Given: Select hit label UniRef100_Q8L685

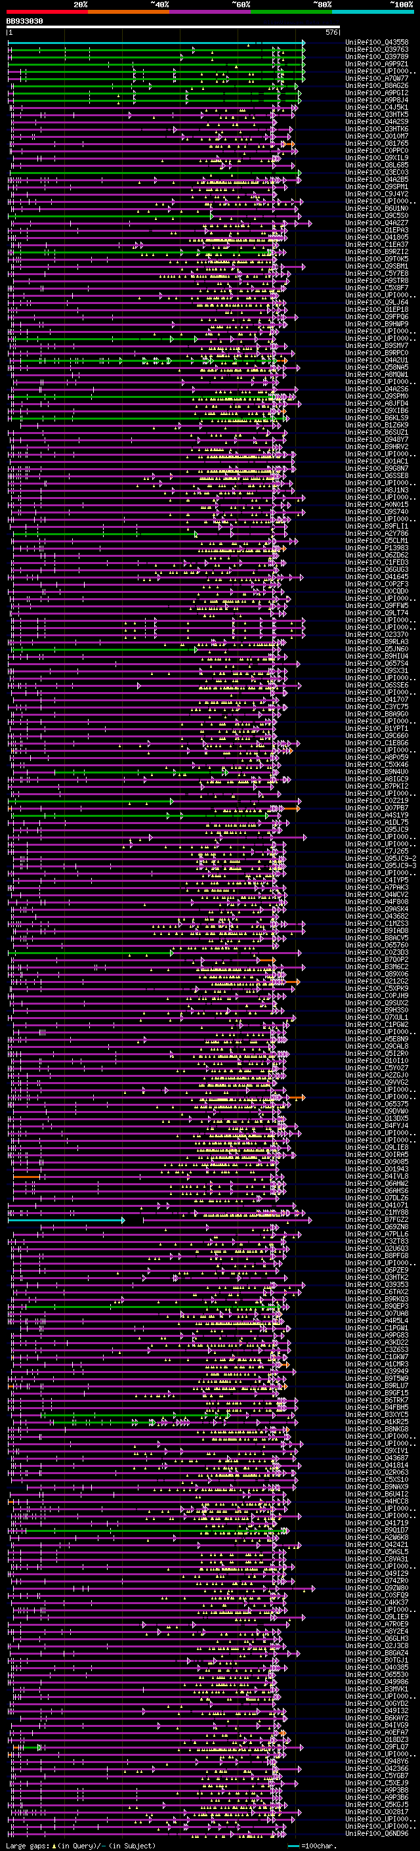Looking at the screenshot, I should (377, 165).
